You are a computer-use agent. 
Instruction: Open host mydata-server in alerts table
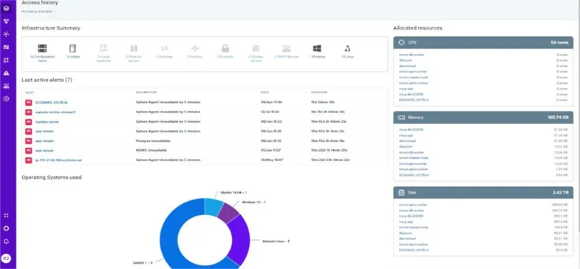click(47, 122)
